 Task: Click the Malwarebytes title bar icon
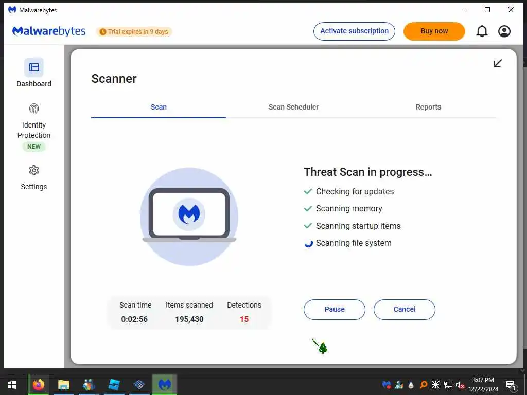click(x=12, y=10)
